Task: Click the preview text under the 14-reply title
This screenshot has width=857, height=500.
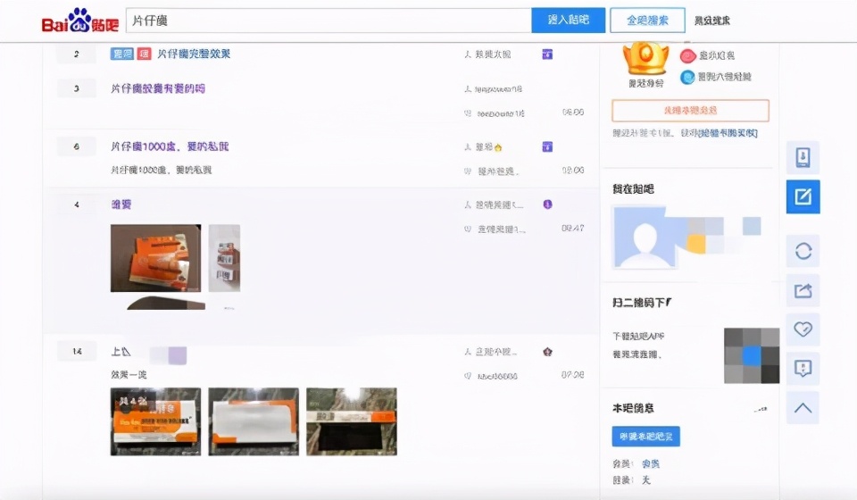Action: [x=129, y=375]
